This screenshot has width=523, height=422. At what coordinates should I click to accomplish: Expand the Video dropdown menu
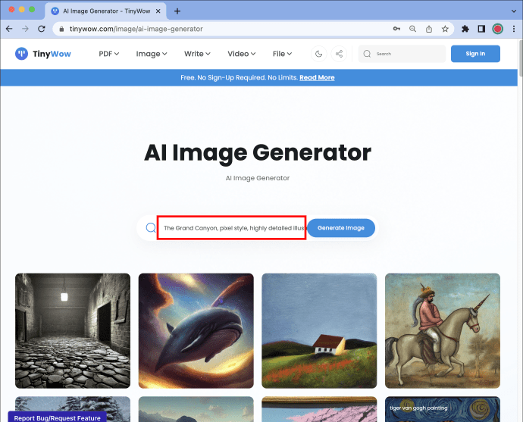(242, 54)
